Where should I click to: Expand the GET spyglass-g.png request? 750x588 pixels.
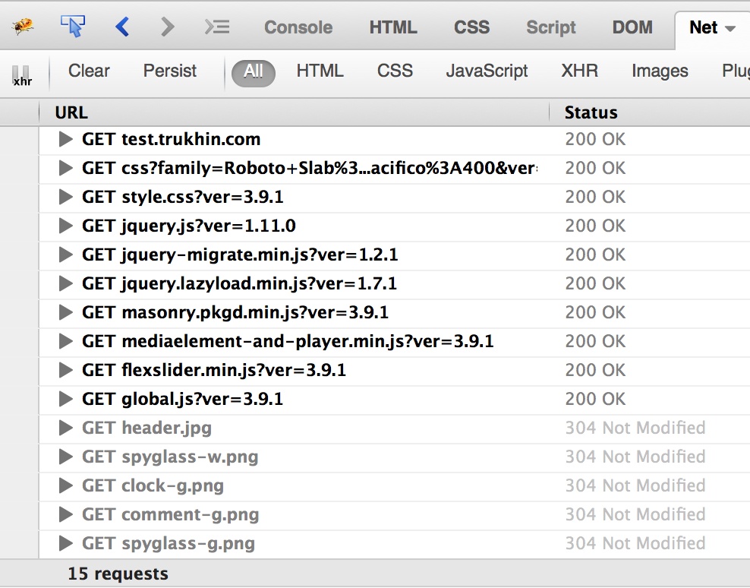(x=66, y=544)
